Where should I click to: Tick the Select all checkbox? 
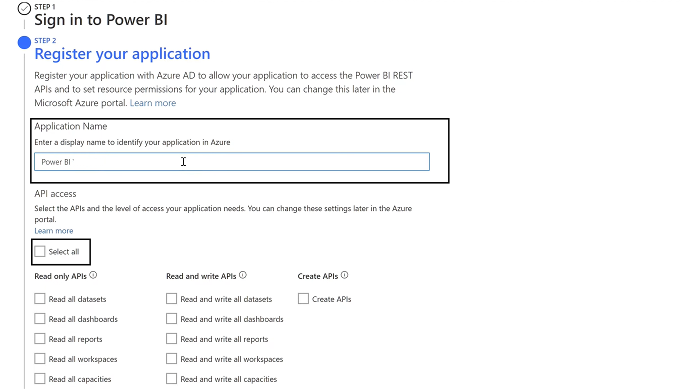(40, 251)
